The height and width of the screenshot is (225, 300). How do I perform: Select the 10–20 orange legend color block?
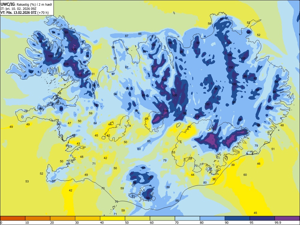[38, 218]
